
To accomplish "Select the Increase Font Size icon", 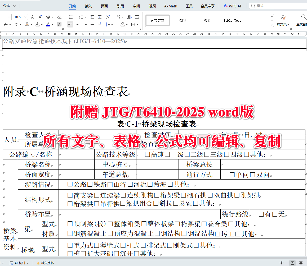I will tap(33, 17).
